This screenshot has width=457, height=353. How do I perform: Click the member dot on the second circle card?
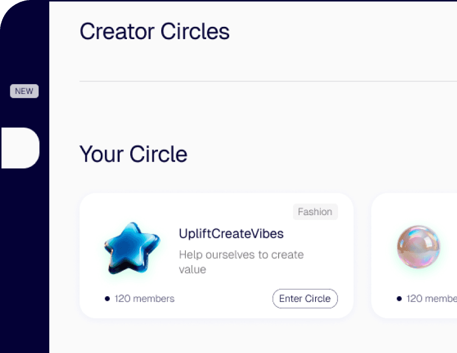coord(399,298)
